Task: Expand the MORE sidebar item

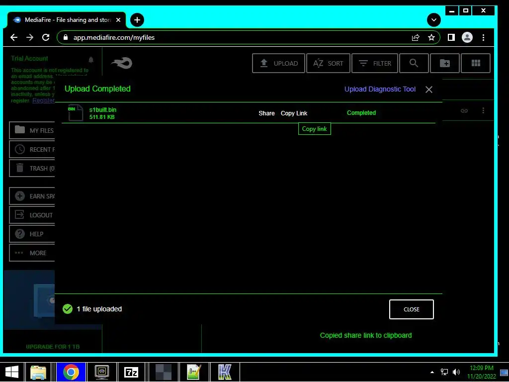Action: pos(32,253)
